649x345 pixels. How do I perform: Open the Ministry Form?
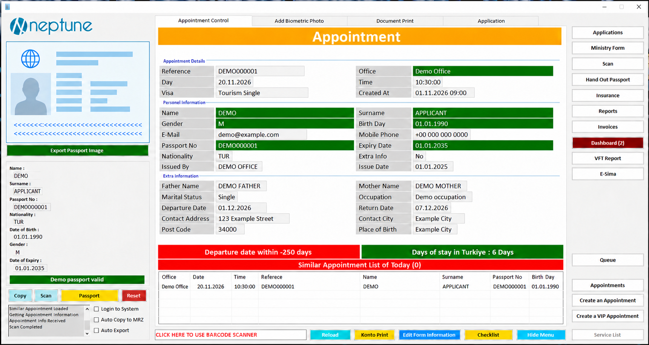608,48
